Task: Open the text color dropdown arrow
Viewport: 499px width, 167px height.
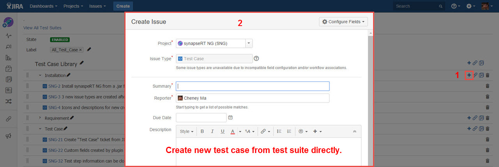Action: coord(240,132)
